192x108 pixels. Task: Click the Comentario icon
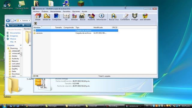pos(125,17)
